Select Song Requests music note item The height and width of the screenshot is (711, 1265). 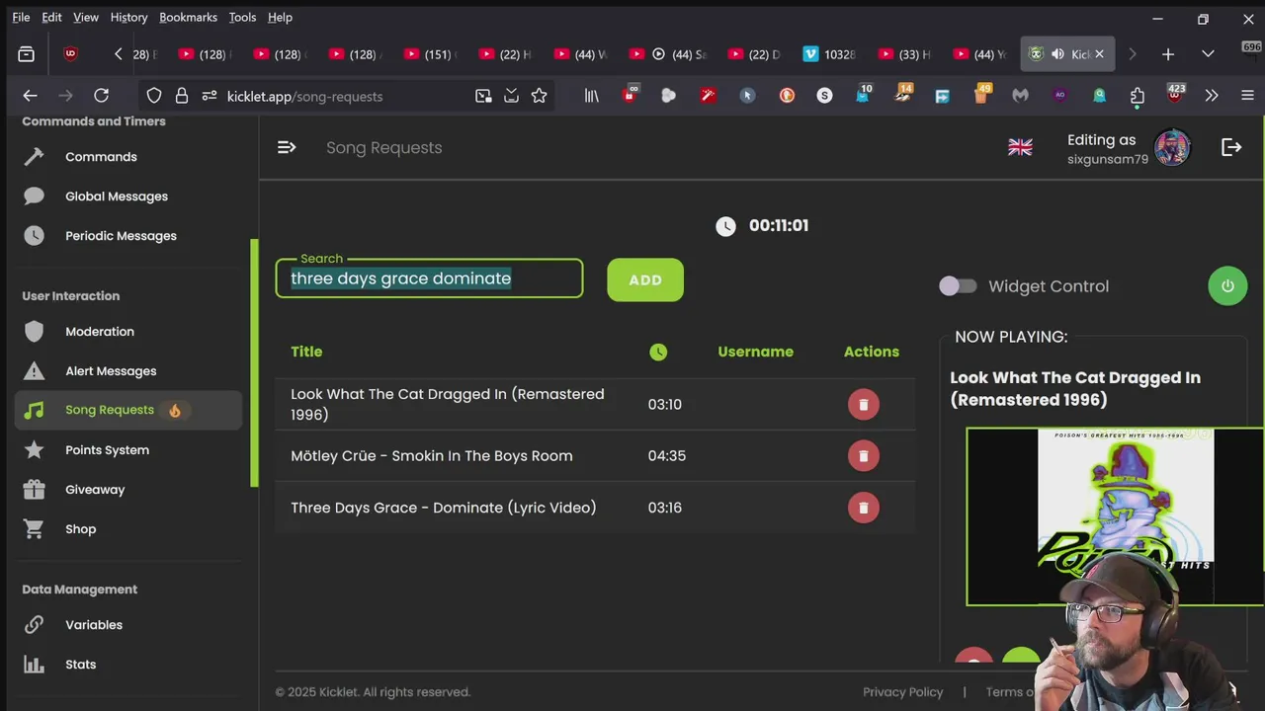[128, 410]
